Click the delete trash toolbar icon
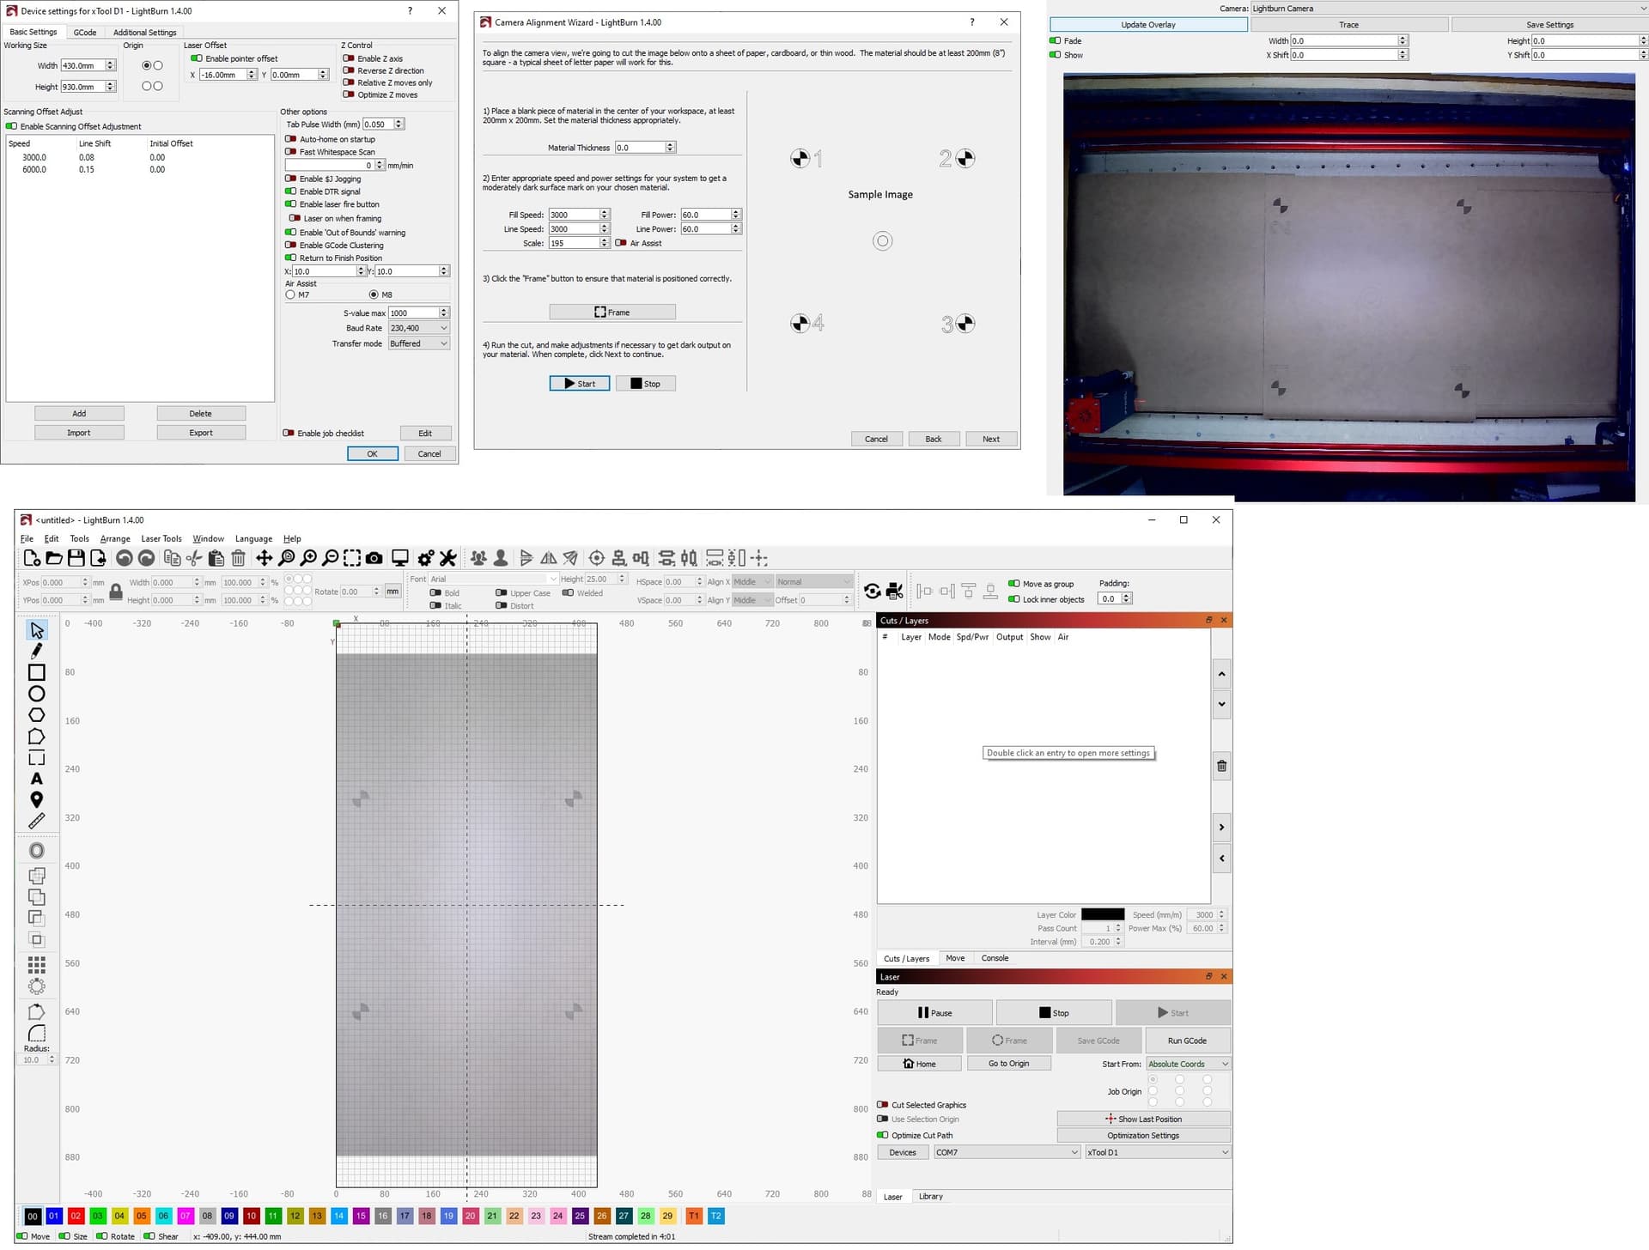1649x1250 pixels. point(239,558)
